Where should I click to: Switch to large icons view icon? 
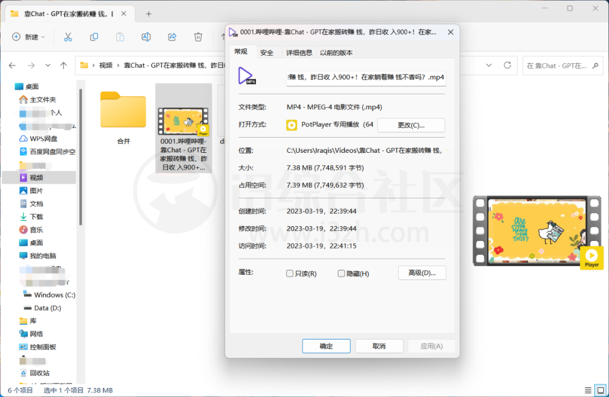601,390
